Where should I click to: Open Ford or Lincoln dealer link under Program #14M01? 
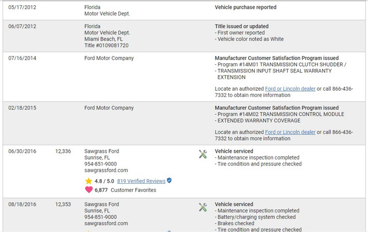(x=290, y=89)
